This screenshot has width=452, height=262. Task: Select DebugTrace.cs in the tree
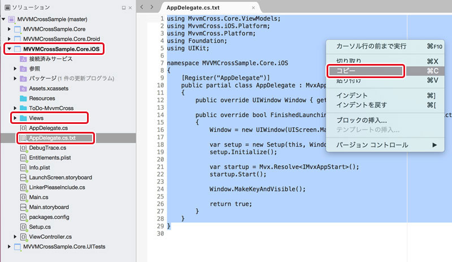click(x=47, y=148)
